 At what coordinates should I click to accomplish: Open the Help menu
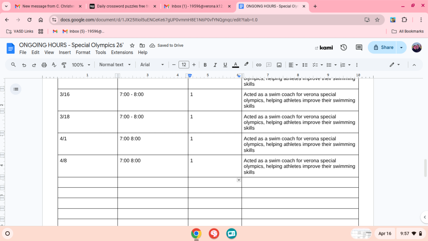pyautogui.click(x=142, y=53)
